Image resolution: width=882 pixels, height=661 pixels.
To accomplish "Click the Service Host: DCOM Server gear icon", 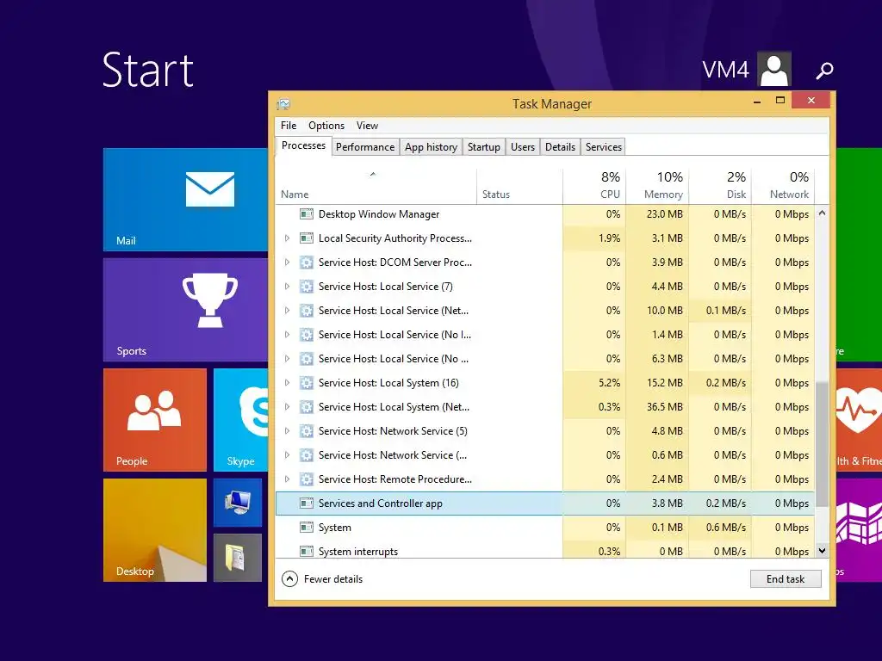I will click(x=306, y=263).
